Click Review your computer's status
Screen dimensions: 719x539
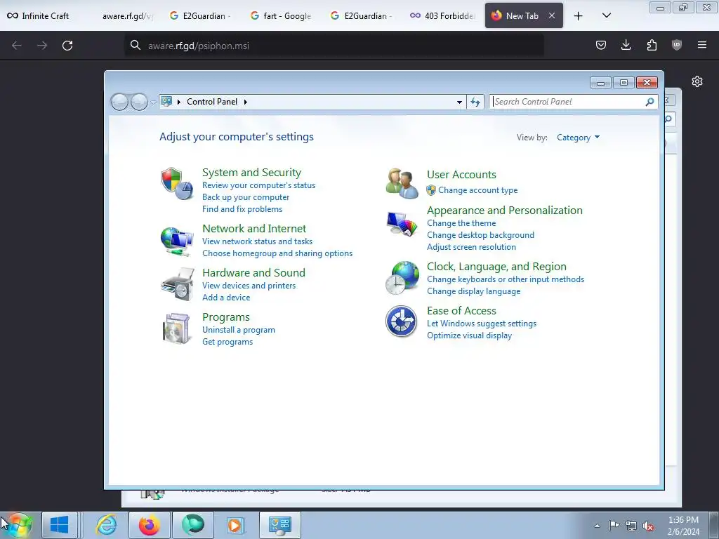(258, 185)
